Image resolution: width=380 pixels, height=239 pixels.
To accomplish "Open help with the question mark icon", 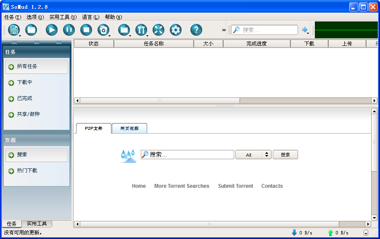I will [x=196, y=30].
